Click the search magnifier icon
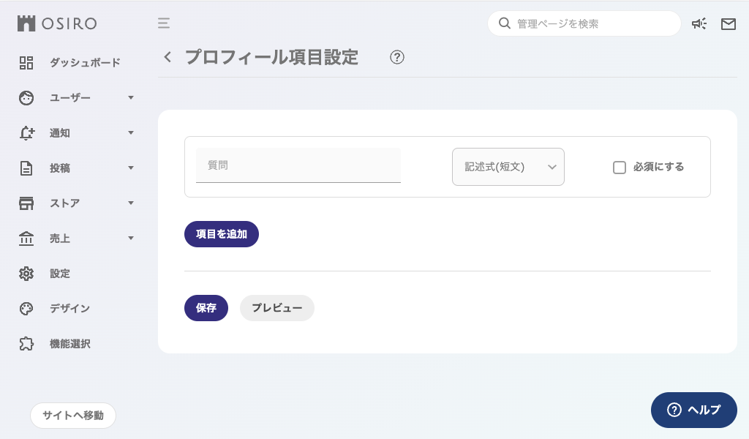The width and height of the screenshot is (749, 439). 505,23
